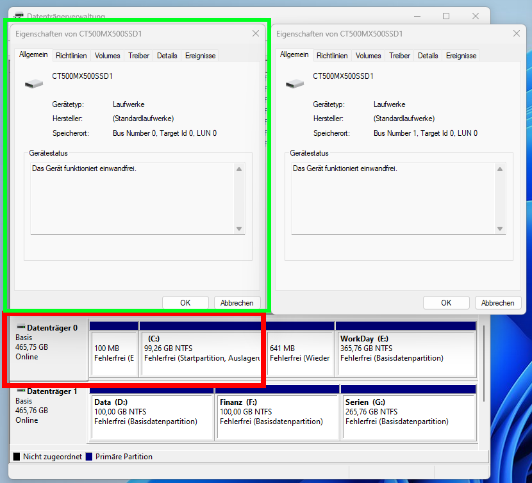Confirm right properties dialog with OK
The width and height of the screenshot is (532, 483).
(x=446, y=302)
